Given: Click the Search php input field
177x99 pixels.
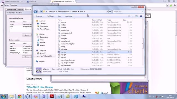Looking at the screenshot, I should click(x=127, y=12).
